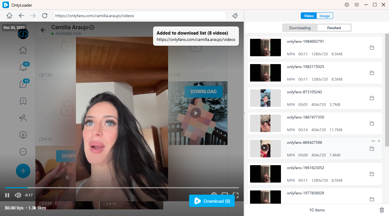The width and height of the screenshot is (389, 216).
Task: Click the broom clean-up icon
Action: (235, 16)
